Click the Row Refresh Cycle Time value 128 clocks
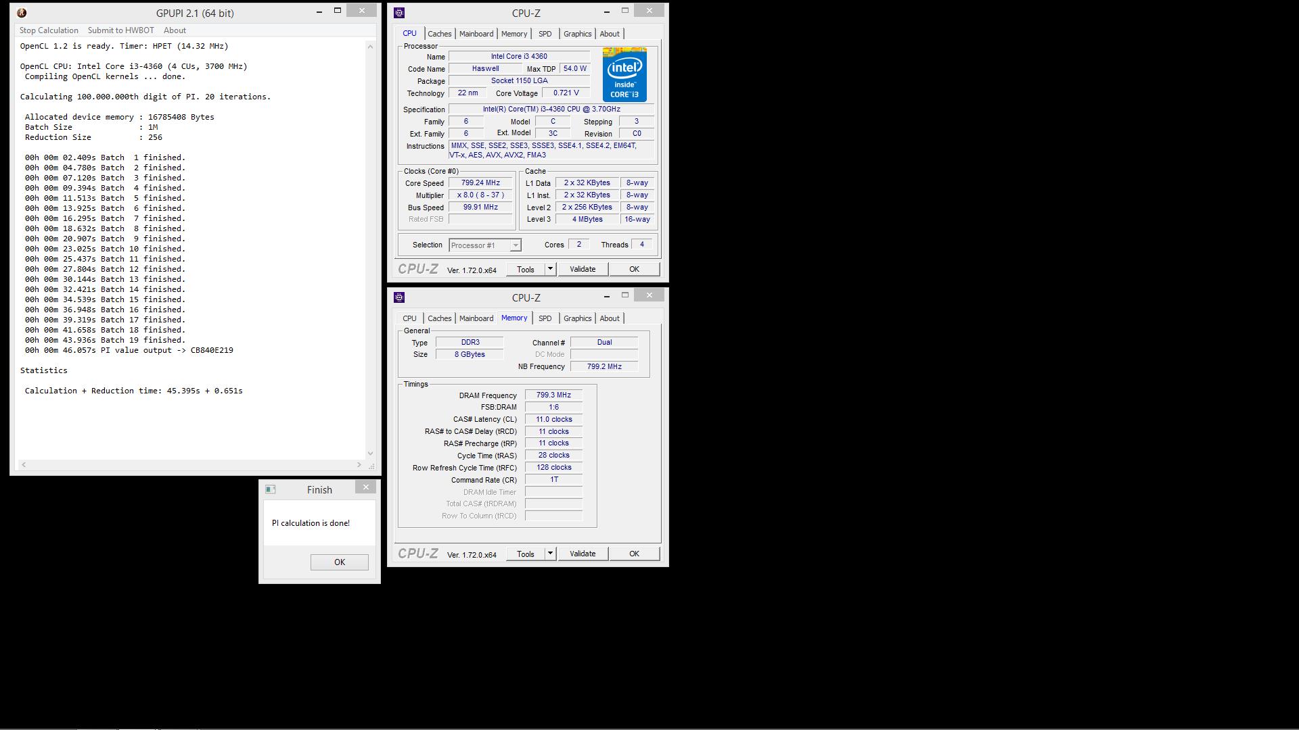1299x730 pixels. point(553,468)
